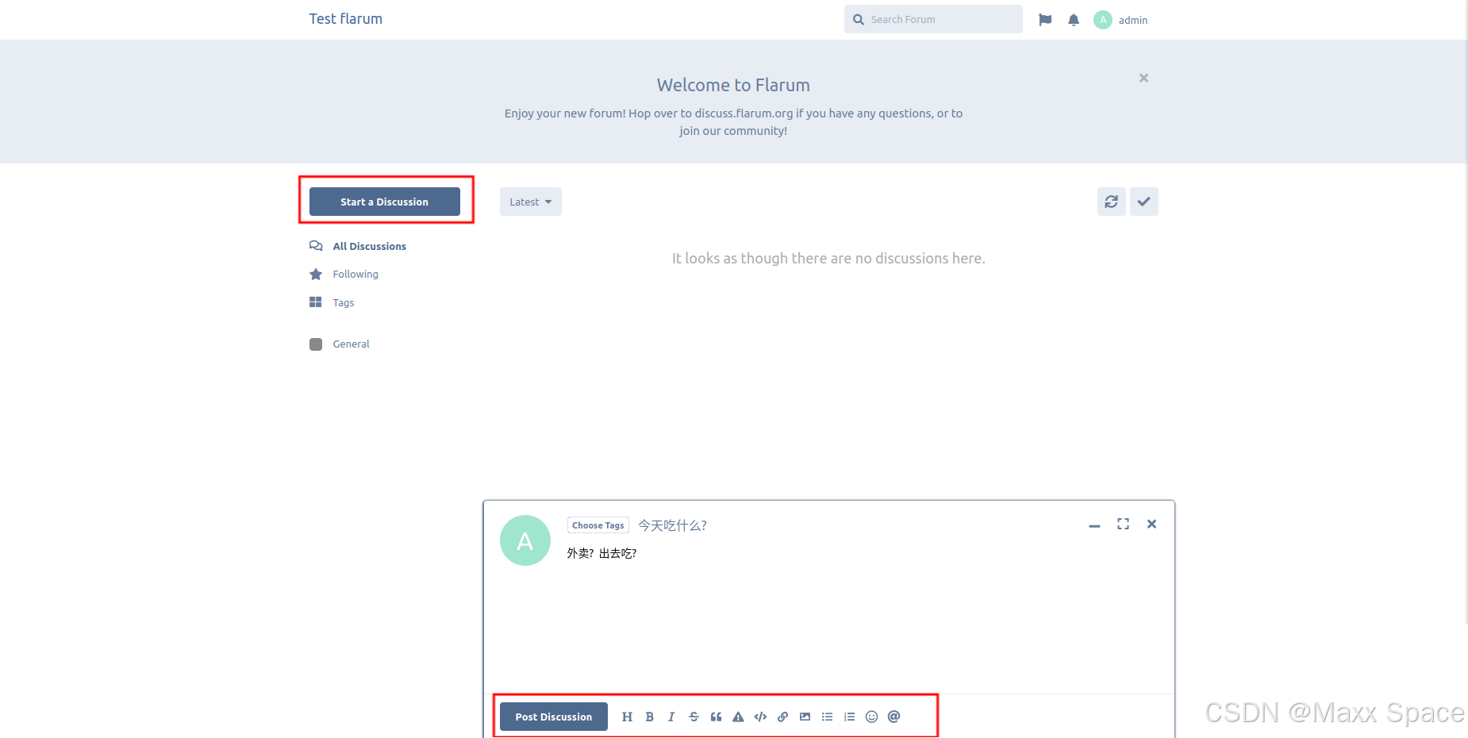Viewport: 1468px width, 738px height.
Task: Open notifications with the bell icon
Action: tap(1073, 20)
